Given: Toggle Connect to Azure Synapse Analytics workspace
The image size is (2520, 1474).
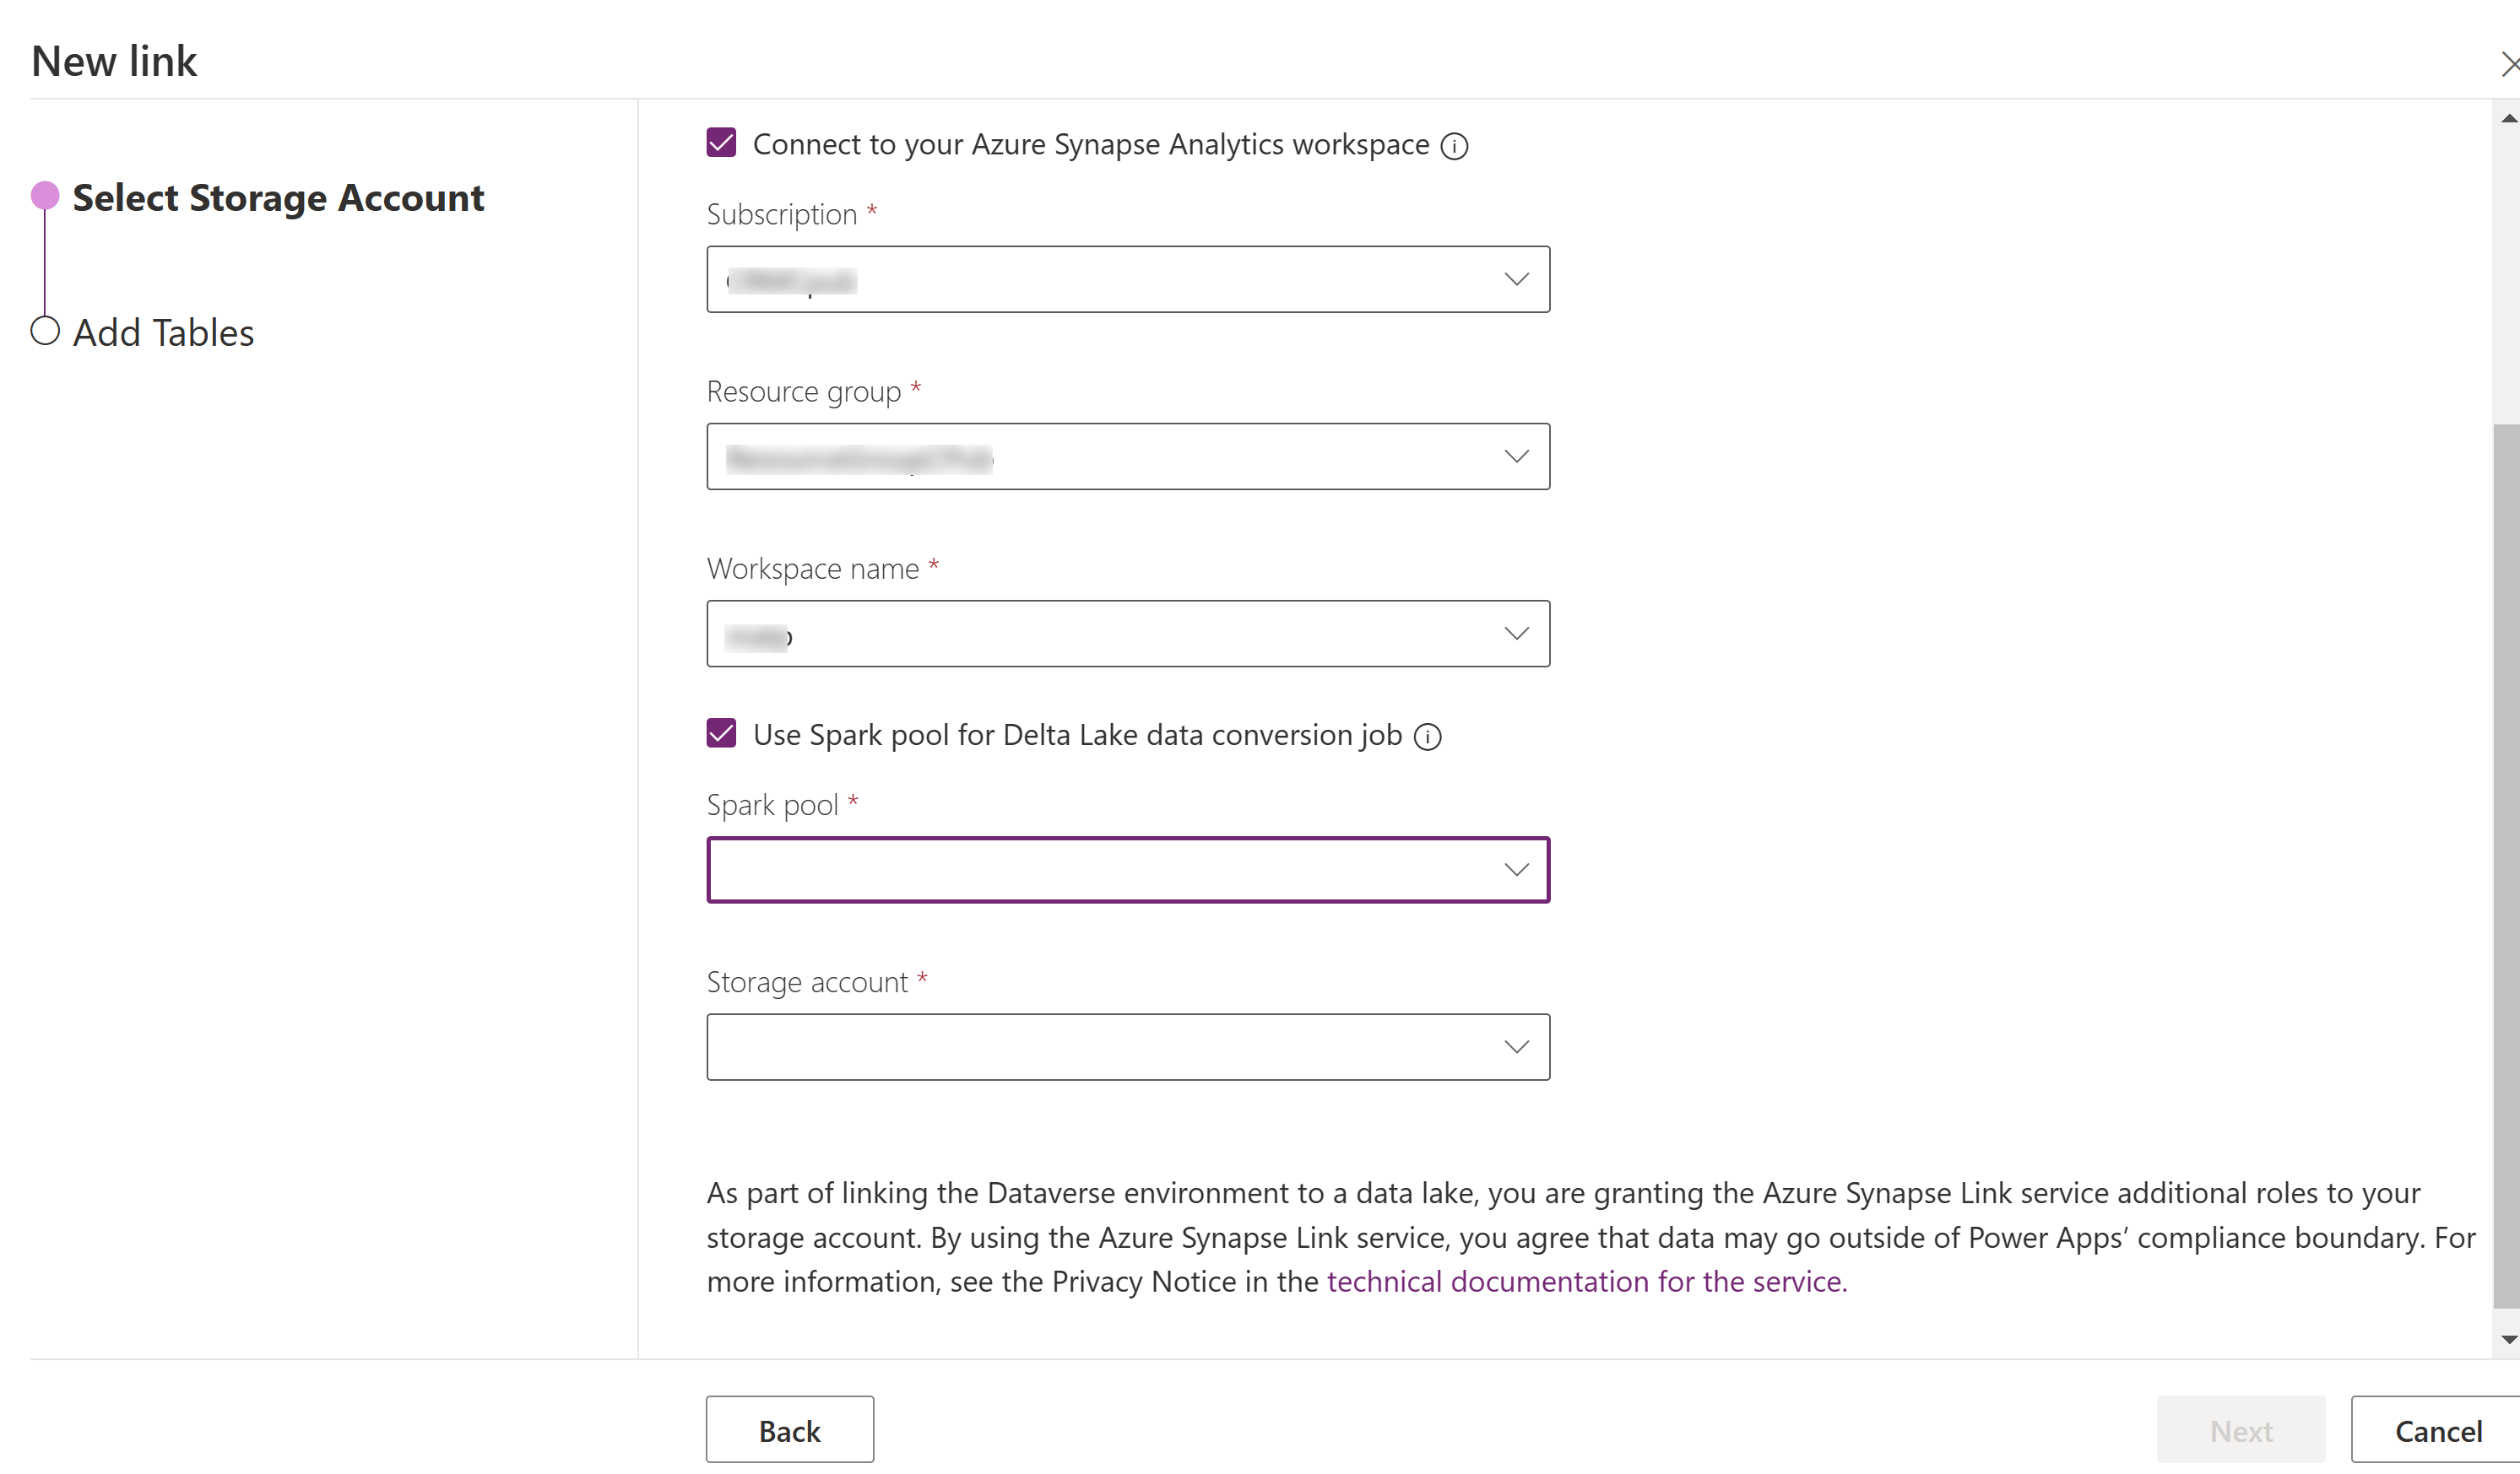Looking at the screenshot, I should pyautogui.click(x=721, y=144).
